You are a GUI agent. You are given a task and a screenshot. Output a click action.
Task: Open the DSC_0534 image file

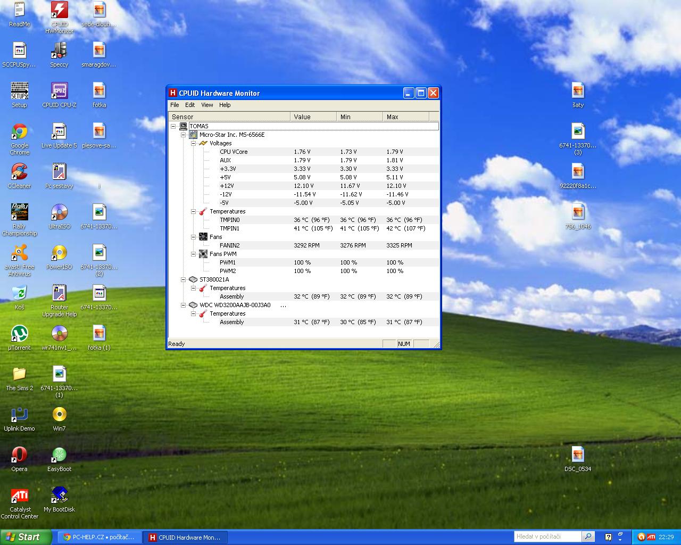pyautogui.click(x=578, y=460)
